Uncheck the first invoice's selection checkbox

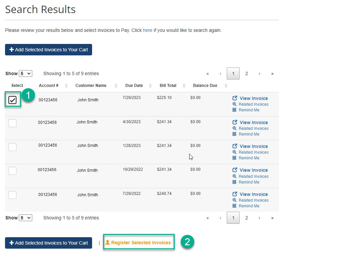[x=12, y=99]
